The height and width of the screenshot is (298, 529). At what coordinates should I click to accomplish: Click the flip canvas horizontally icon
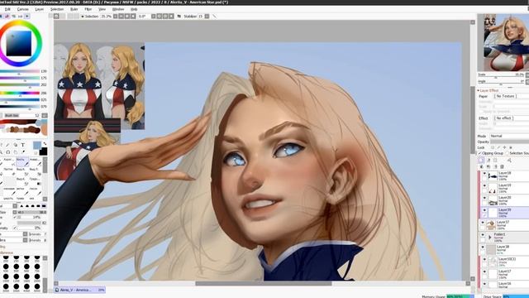tap(179, 16)
